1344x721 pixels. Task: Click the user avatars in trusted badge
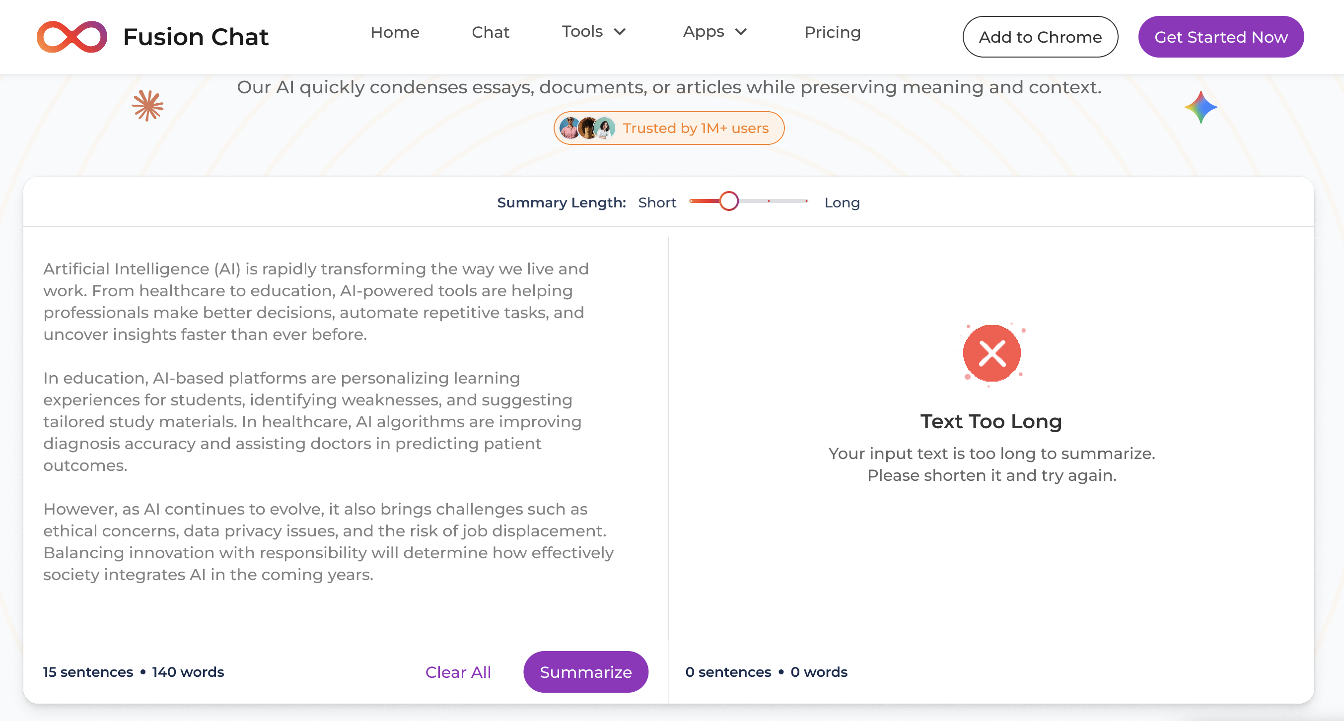point(587,128)
